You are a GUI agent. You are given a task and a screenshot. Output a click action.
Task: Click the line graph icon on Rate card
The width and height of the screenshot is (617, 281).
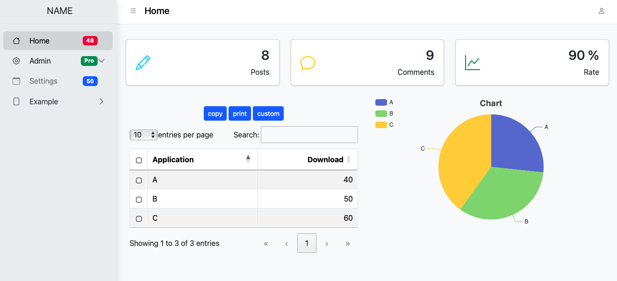tap(473, 63)
